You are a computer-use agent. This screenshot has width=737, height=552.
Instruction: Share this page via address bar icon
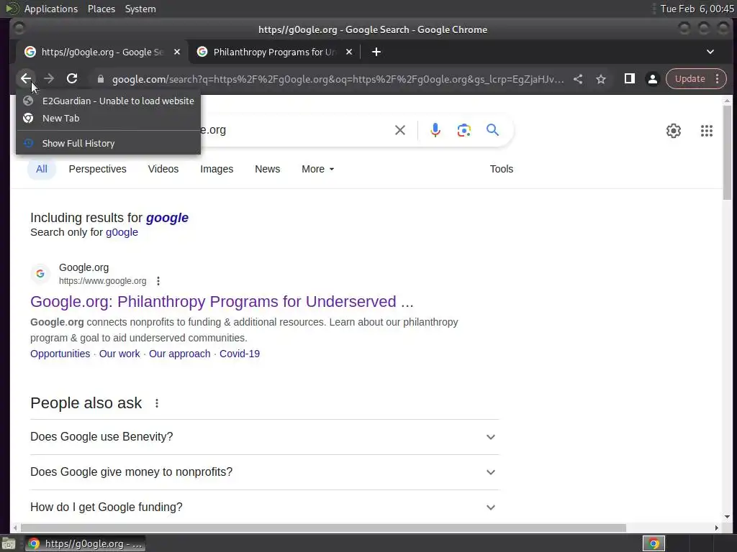tap(578, 79)
